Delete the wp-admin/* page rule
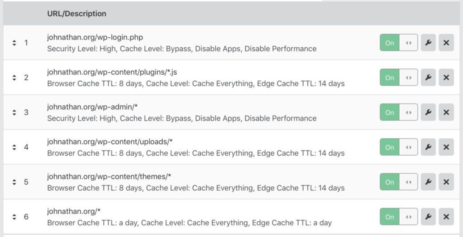This screenshot has height=237, width=463. coord(446,112)
